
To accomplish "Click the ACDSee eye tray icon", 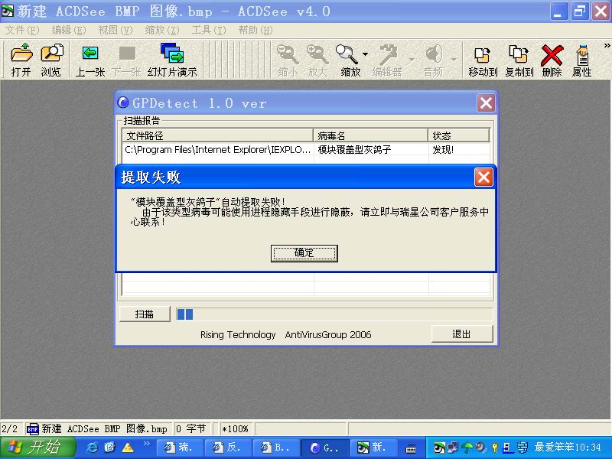I will pos(439,448).
